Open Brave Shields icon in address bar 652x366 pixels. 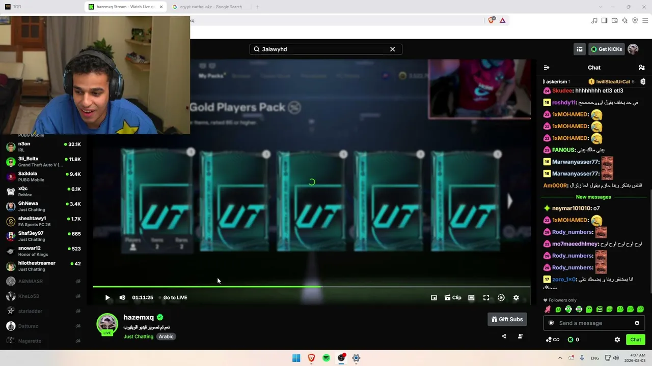[492, 20]
